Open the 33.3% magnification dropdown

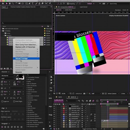(x=65, y=93)
